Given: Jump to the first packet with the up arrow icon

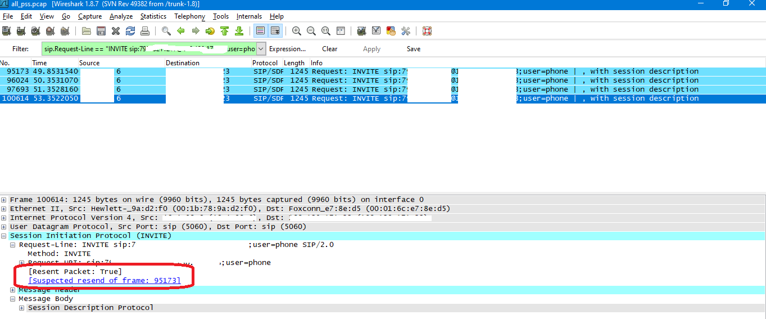Looking at the screenshot, I should [x=225, y=31].
